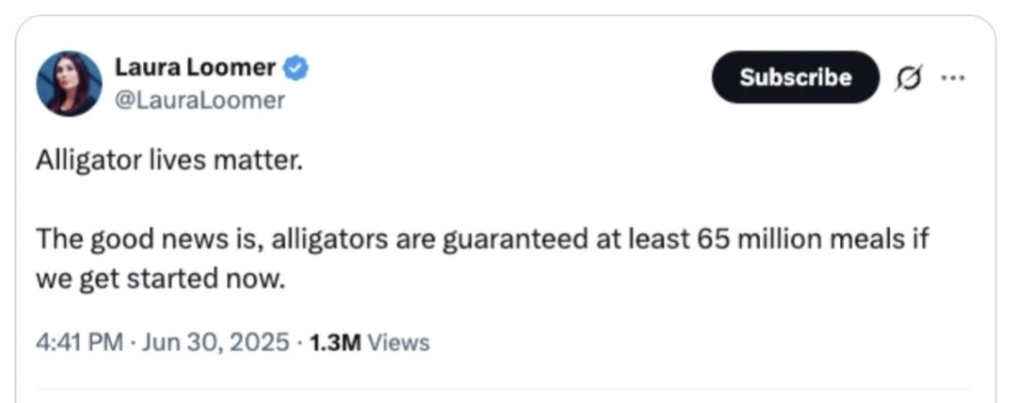Click the Laura Loomer display name

[195, 68]
